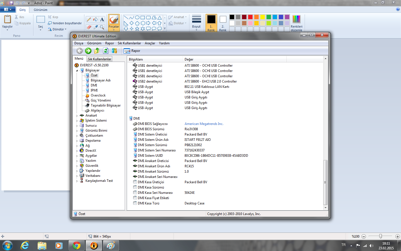Viewport: 401px width, 251px height.
Task: Select the DMI BIOS Sürümü row
Action: click(226, 129)
